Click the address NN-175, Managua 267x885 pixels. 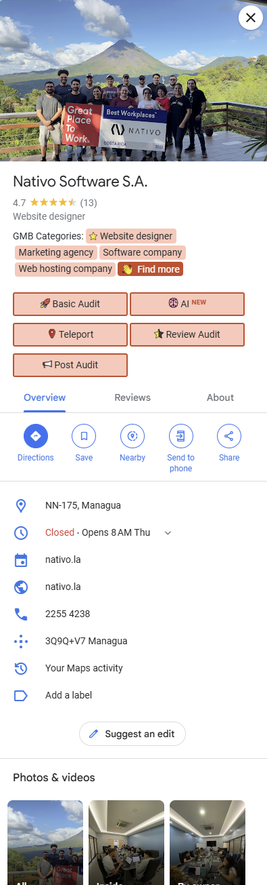83,505
